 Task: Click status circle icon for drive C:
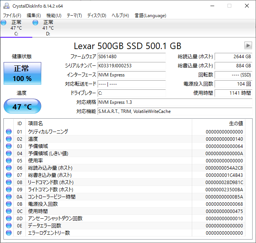click(3, 22)
